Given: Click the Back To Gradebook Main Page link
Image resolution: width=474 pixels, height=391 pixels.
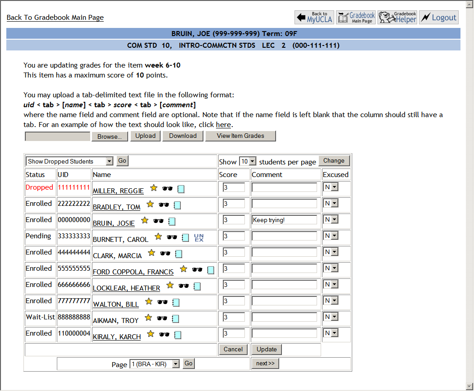Looking at the screenshot, I should tap(55, 18).
